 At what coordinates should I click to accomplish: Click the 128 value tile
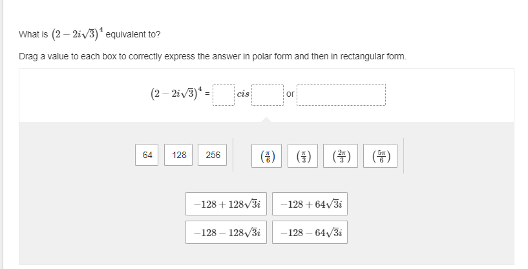point(180,155)
